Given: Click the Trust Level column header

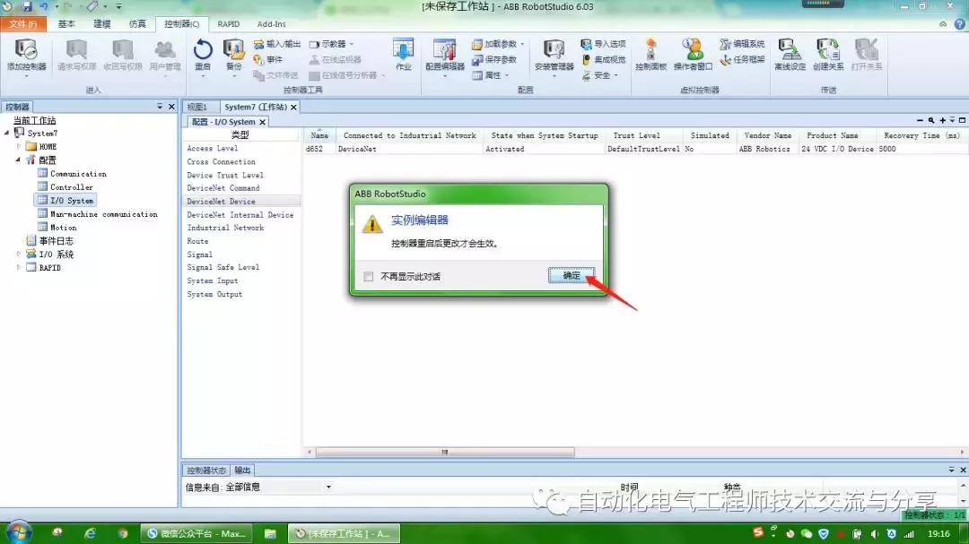Looking at the screenshot, I should tap(636, 135).
